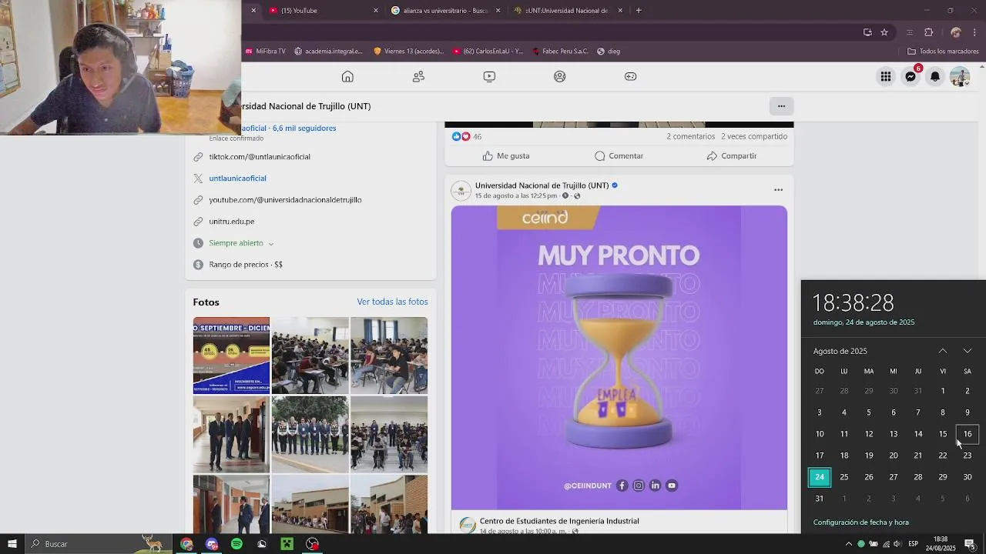Screen dimensions: 986x554
Task: Open the MiFibra TV bookmark
Action: [x=265, y=51]
